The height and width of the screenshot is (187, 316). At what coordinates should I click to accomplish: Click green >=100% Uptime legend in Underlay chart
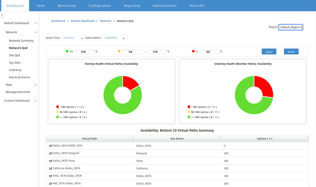coord(203,117)
